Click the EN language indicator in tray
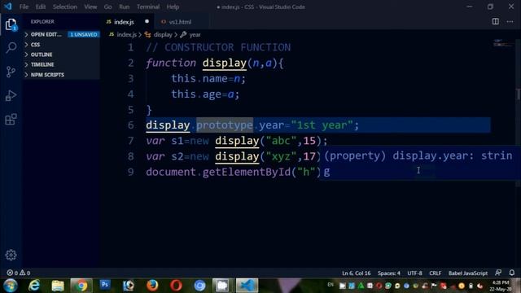The height and width of the screenshot is (293, 521). [331, 285]
